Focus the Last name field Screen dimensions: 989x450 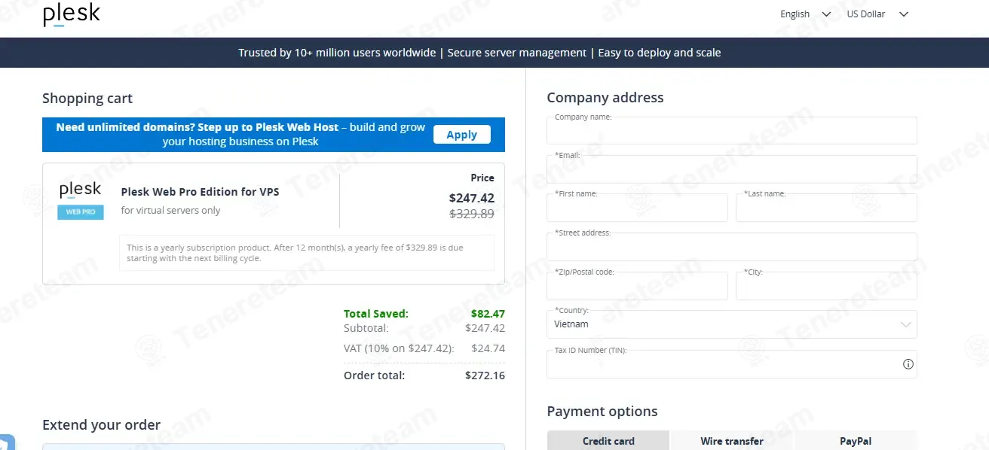tap(826, 208)
